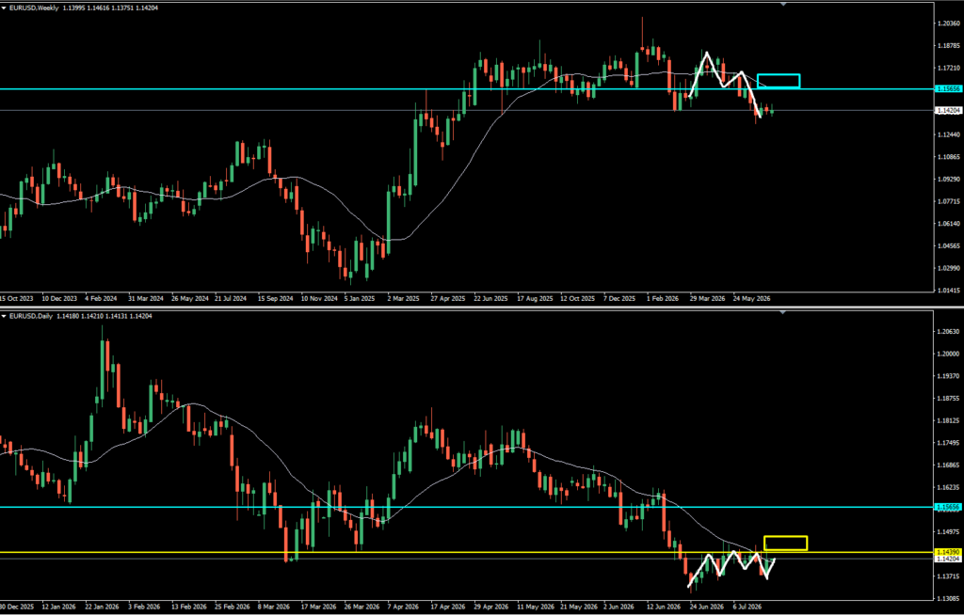Click the chart shift triangle marker on Daily chart
Image resolution: width=964 pixels, height=615 pixels.
pos(782,312)
